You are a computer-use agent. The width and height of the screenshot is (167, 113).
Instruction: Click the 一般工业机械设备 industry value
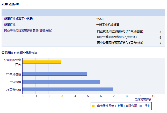(107, 25)
